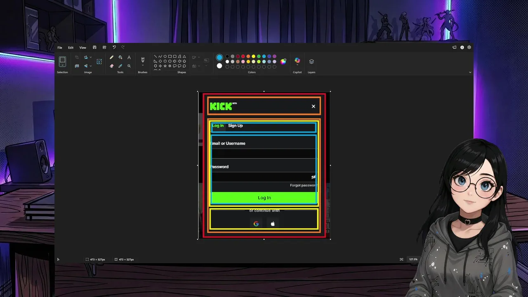Choose the Five-point star shape

(165, 66)
